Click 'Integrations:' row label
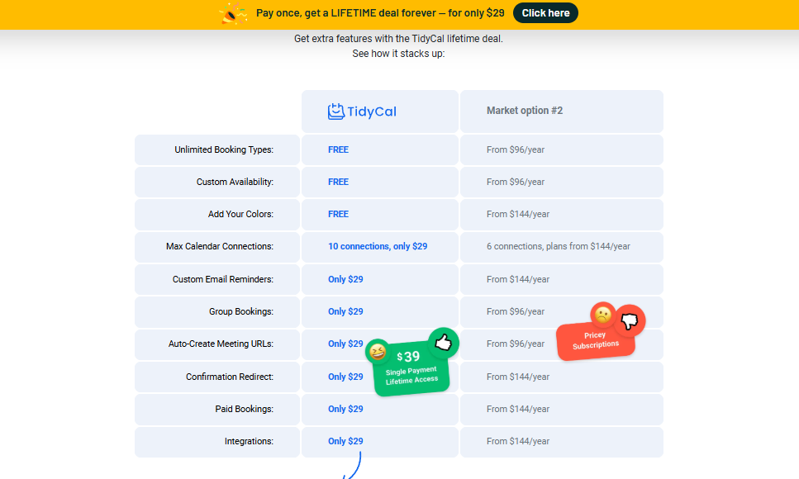799x479 pixels. (249, 441)
